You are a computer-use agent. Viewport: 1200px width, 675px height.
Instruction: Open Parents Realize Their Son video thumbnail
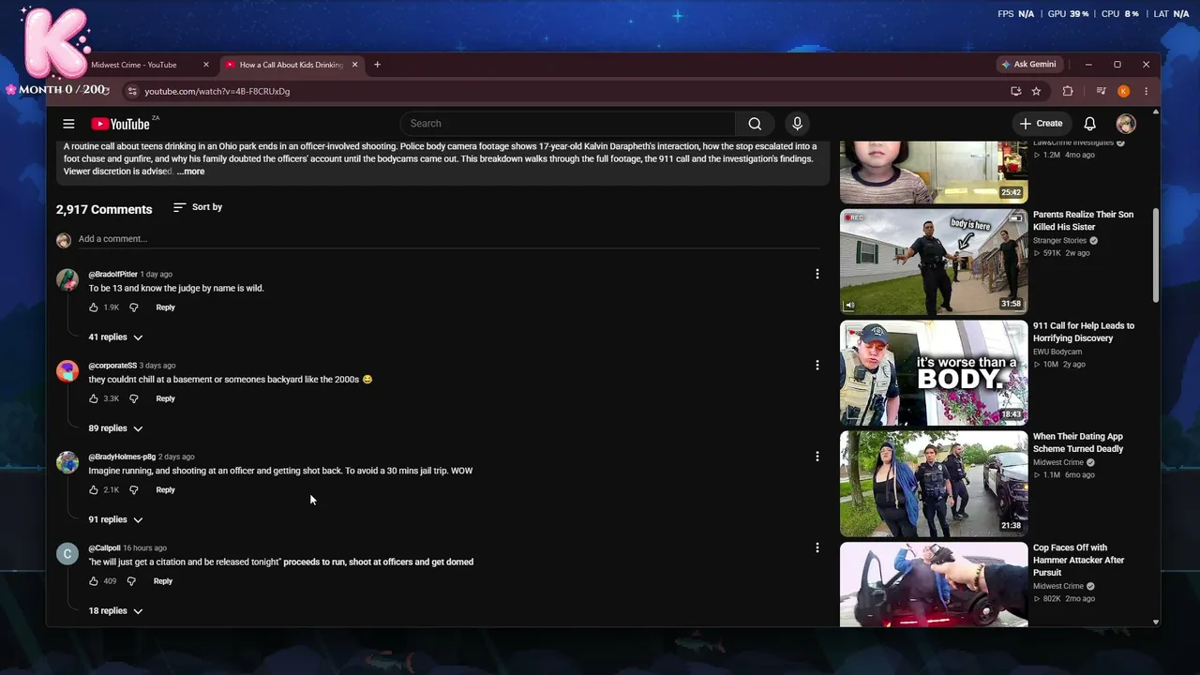(934, 262)
